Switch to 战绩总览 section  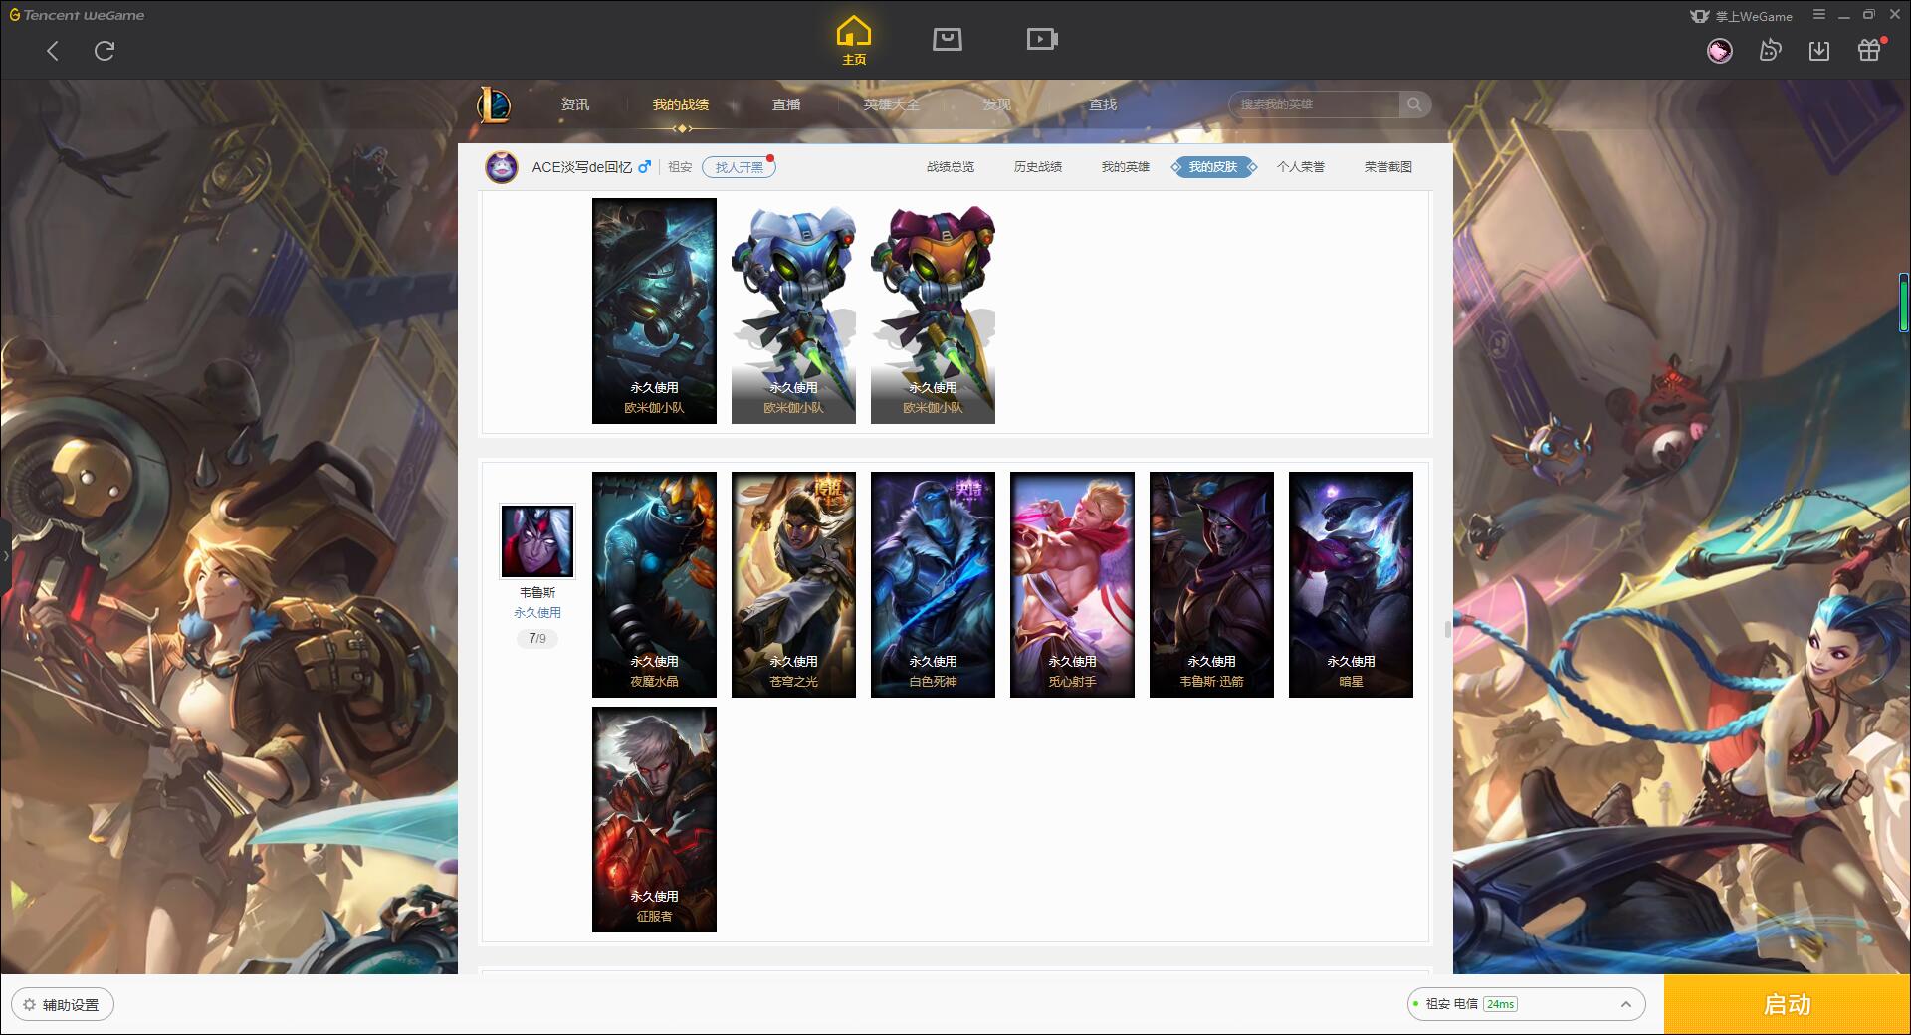coord(951,167)
